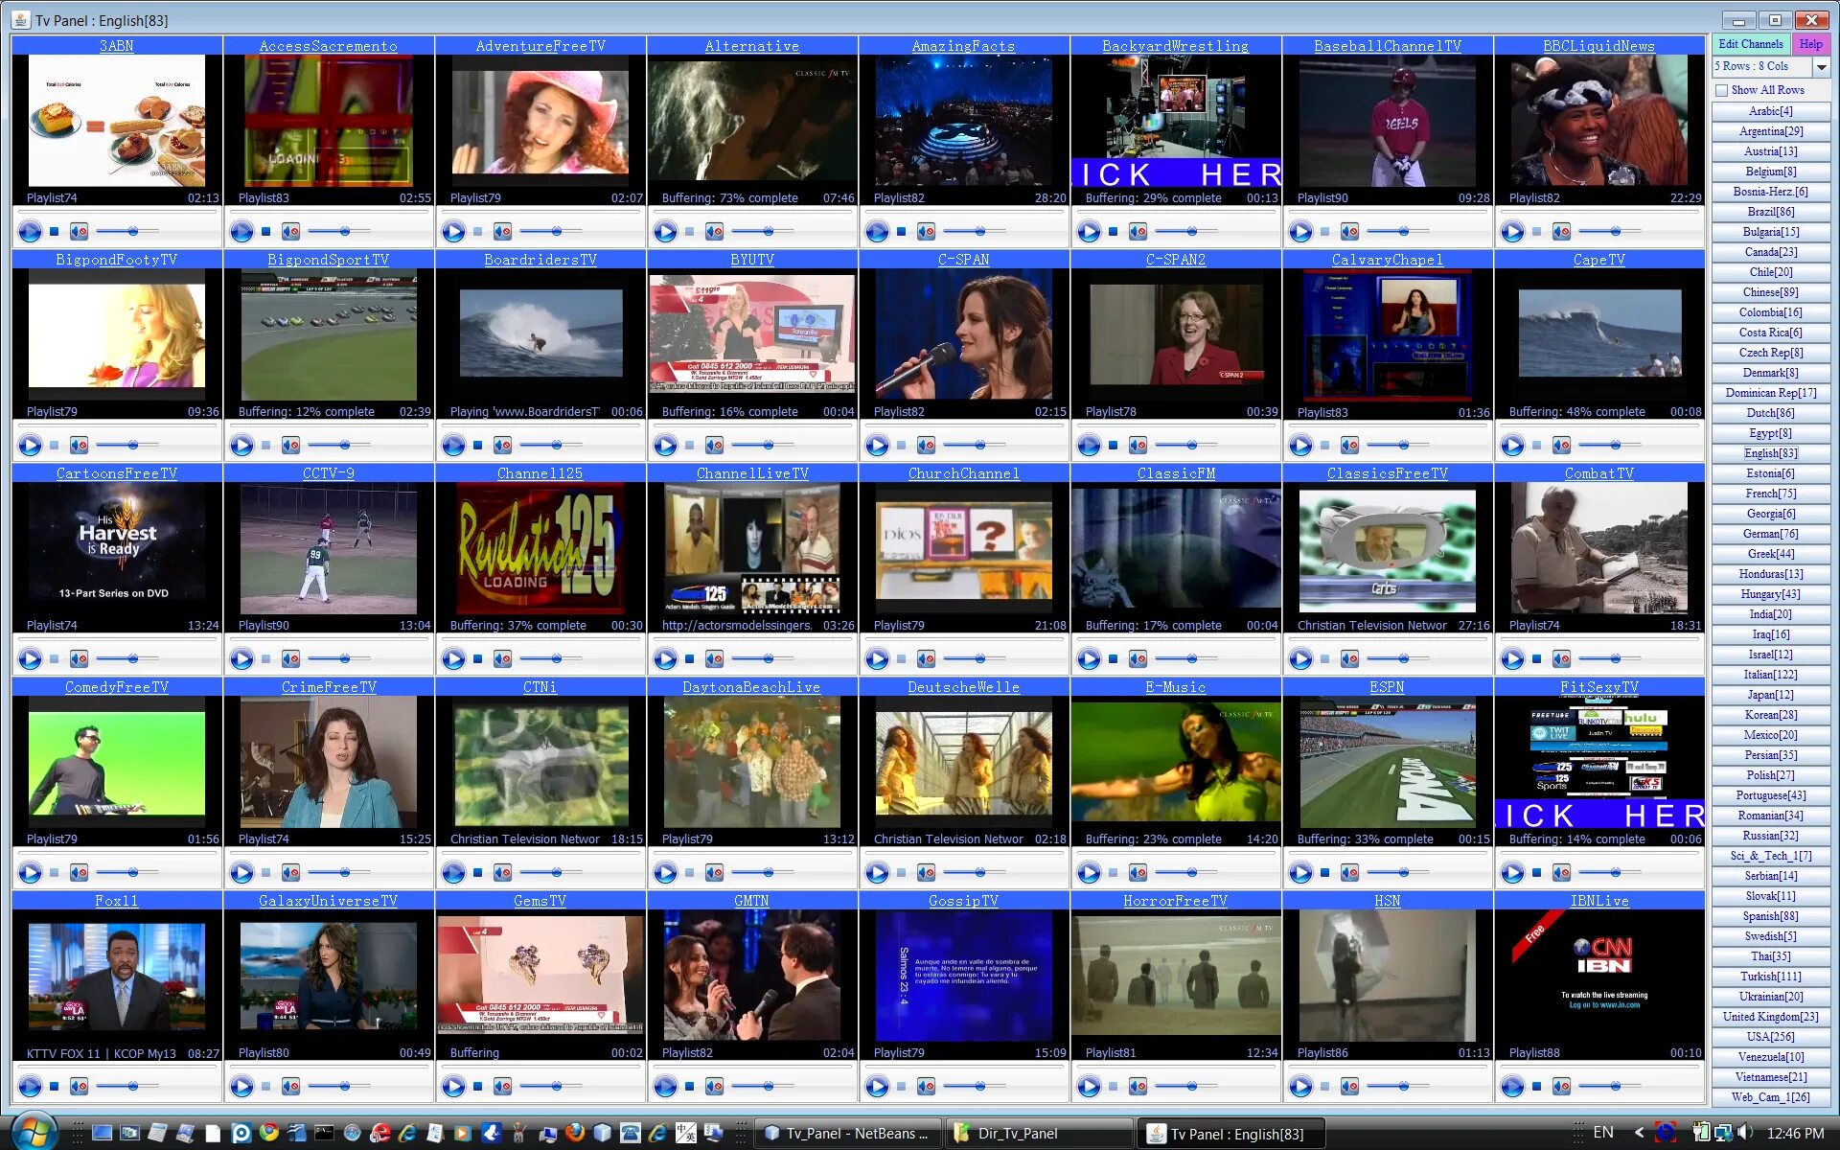This screenshot has width=1840, height=1150.
Task: Click the play button on ESPN channel
Action: (x=1303, y=872)
